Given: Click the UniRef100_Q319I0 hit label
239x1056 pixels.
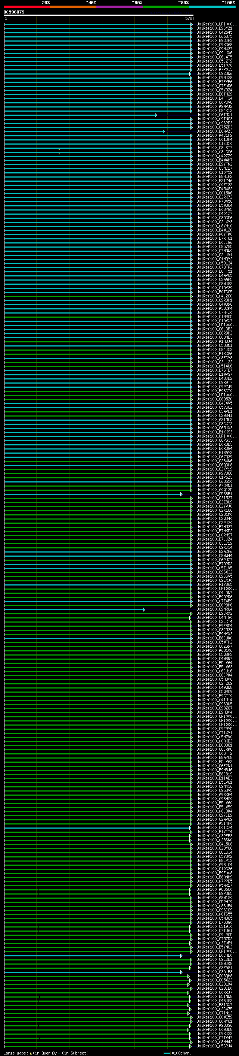Looking at the screenshot, I should [214, 926].
